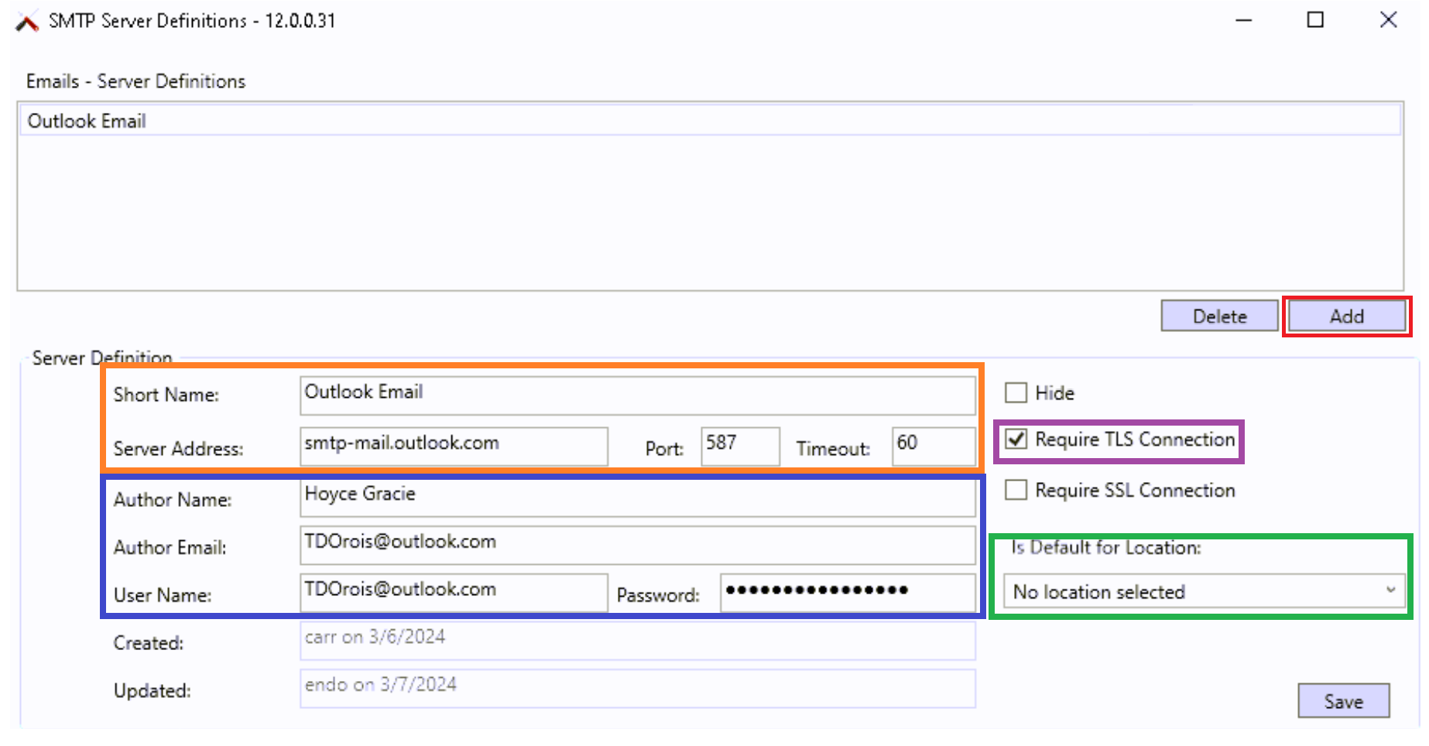This screenshot has width=1429, height=746.
Task: Enable the Hide checkbox
Action: point(1016,393)
